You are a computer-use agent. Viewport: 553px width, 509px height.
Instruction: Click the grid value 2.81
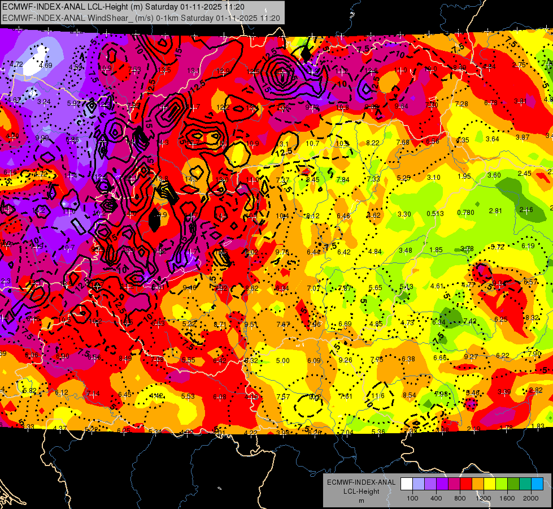tap(495, 211)
